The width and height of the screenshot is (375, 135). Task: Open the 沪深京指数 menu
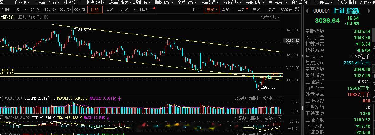click(120, 3)
